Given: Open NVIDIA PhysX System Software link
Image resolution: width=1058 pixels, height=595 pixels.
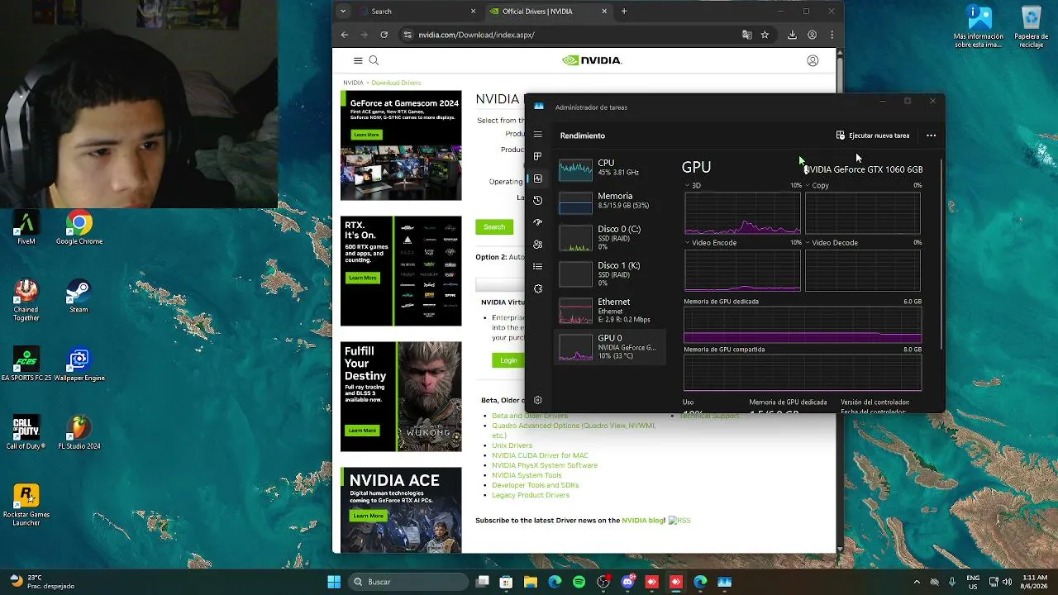Looking at the screenshot, I should point(545,465).
